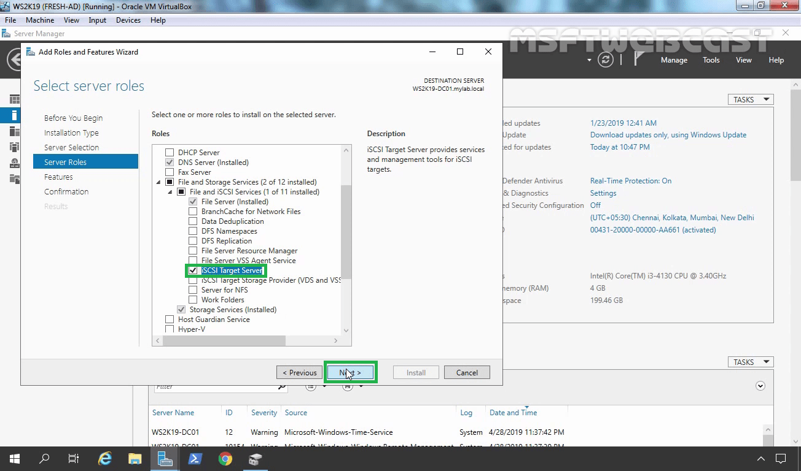Enable the Data Deduplication role
The image size is (801, 471).
193,221
